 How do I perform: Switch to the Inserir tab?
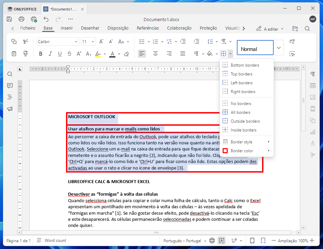[x=67, y=28]
